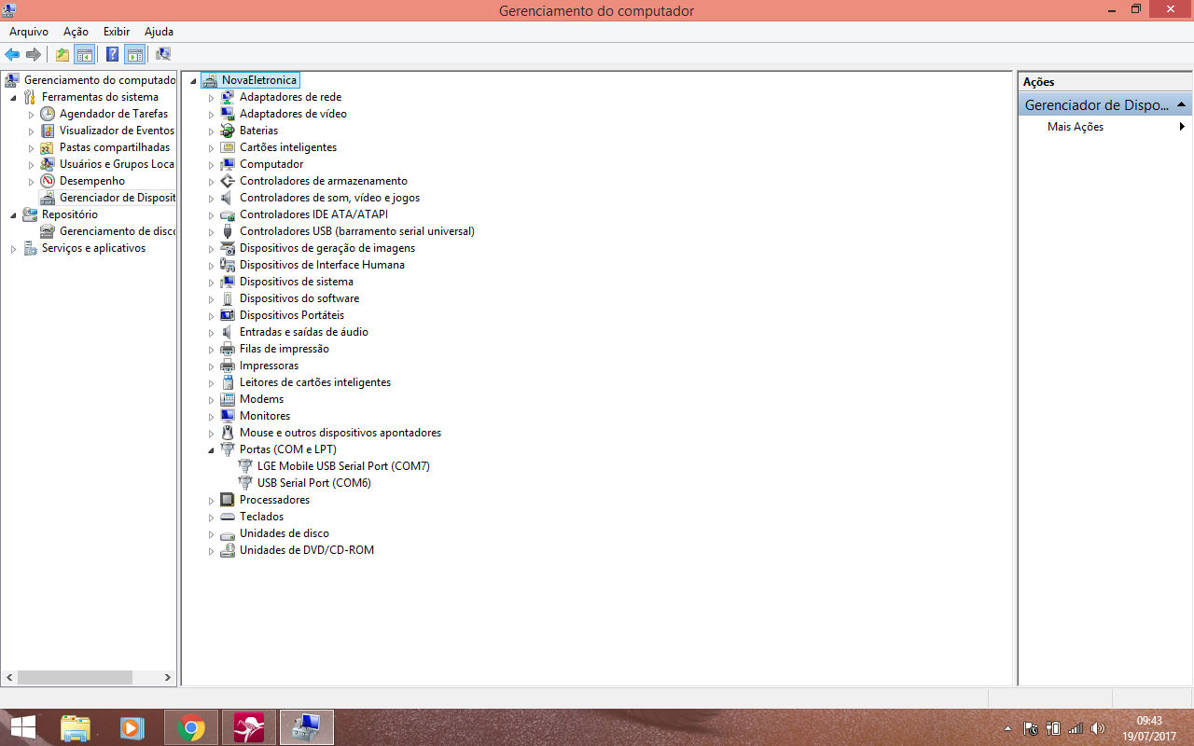1194x746 pixels.
Task: Select Usuários e Grupos Locais item
Action: click(x=118, y=164)
